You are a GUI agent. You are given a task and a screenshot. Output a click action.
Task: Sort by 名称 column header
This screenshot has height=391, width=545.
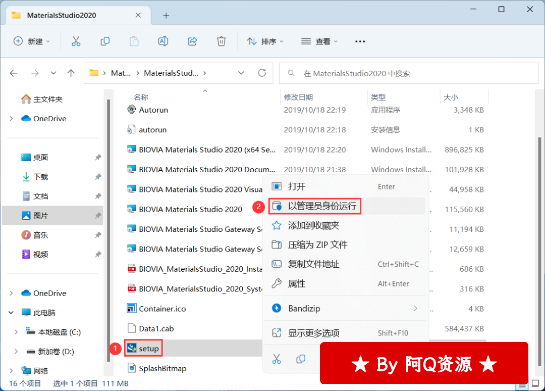point(141,97)
